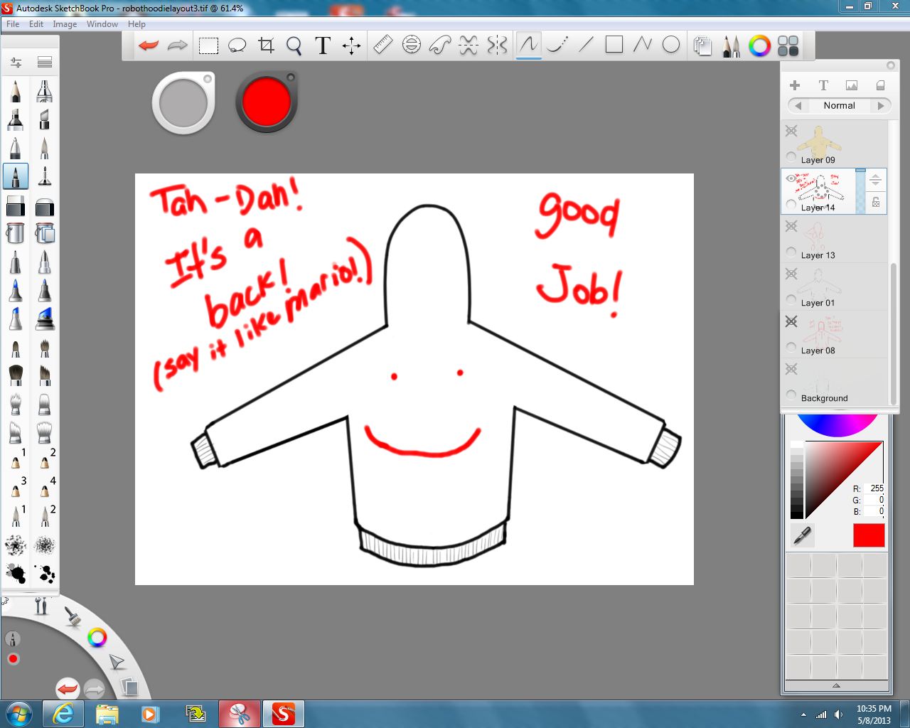Select the Ellipse shape tool

pos(670,45)
